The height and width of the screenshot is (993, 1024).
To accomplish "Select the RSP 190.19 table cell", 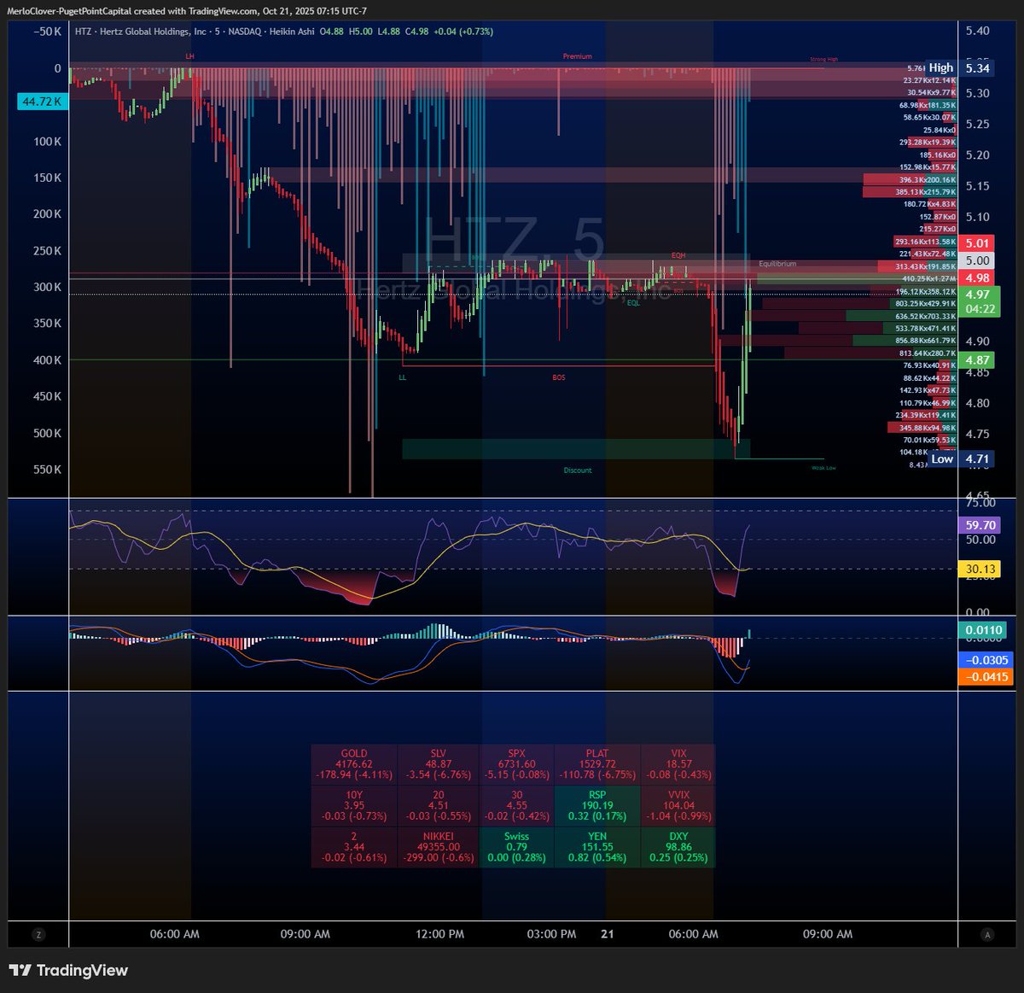I will coord(597,806).
